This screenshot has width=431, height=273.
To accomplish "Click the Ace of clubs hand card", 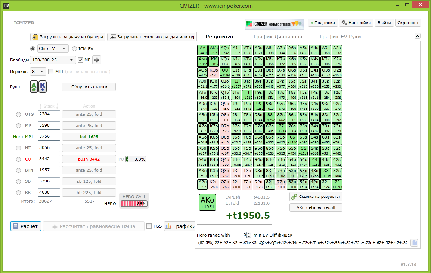I will (x=34, y=87).
